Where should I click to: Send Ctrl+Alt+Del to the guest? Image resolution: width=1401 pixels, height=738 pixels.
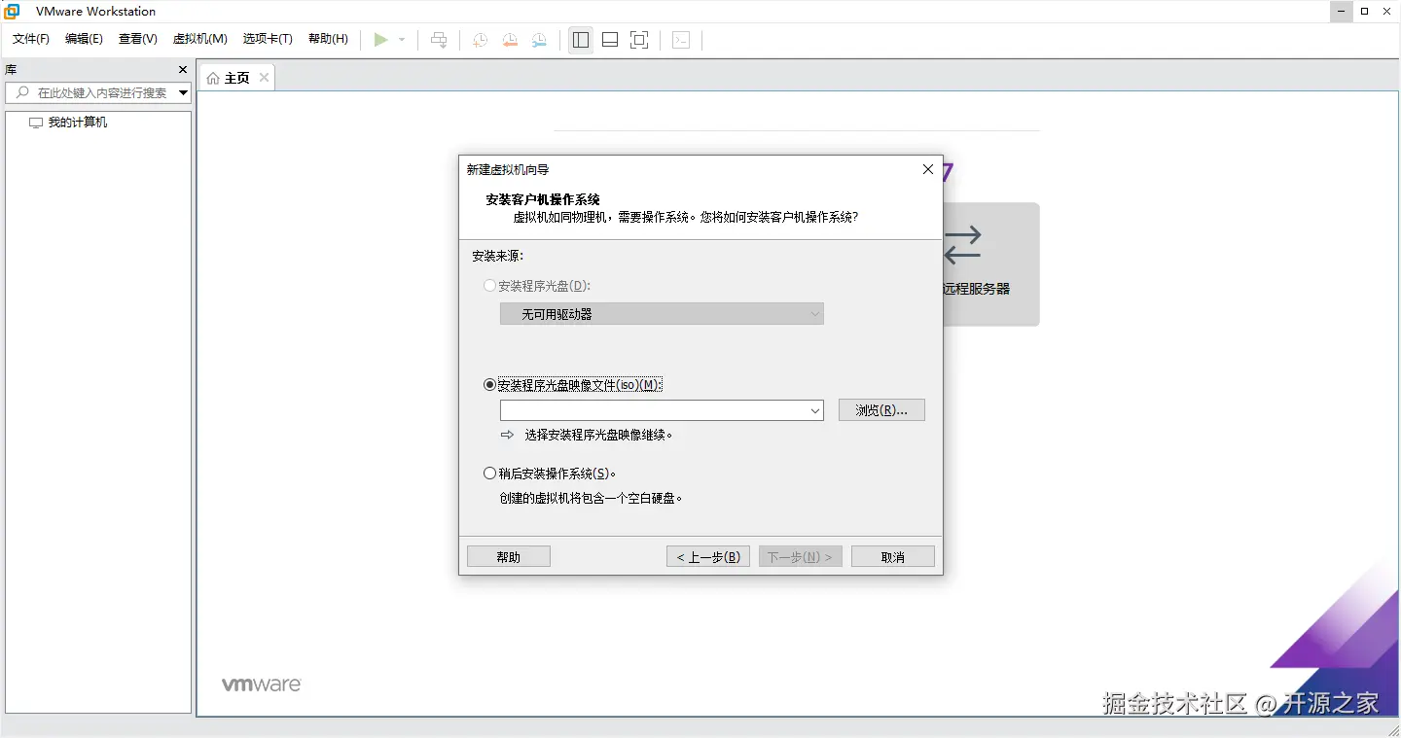coord(439,39)
